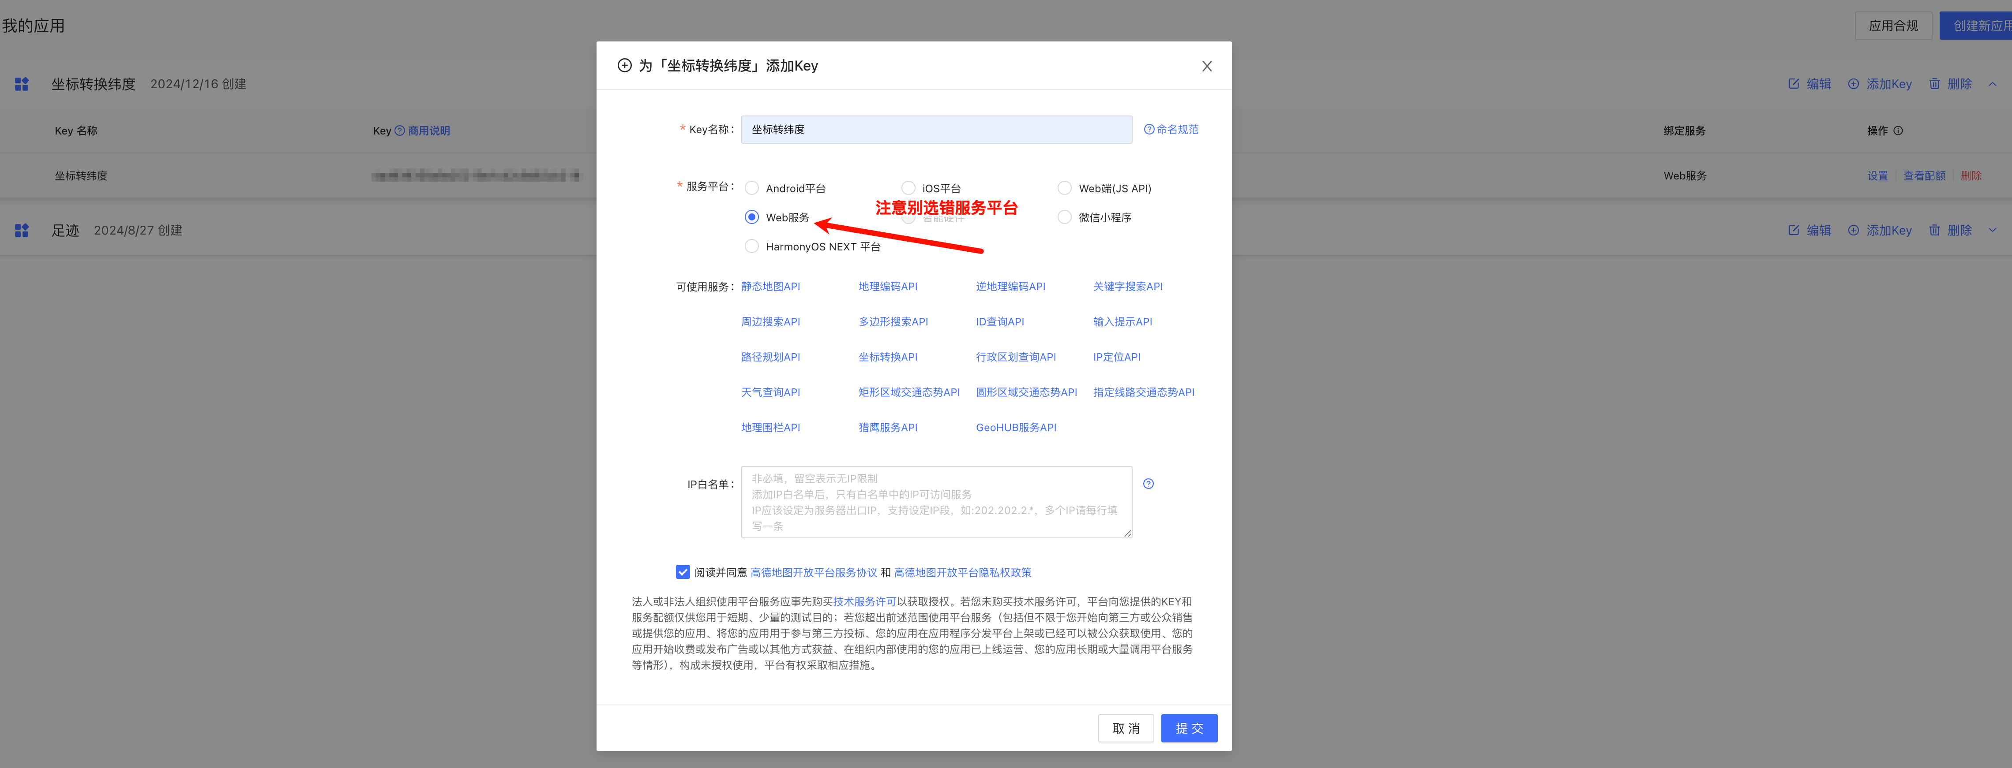The height and width of the screenshot is (768, 2012).
Task: Click the IP白名单 question mark icon
Action: tap(1147, 484)
